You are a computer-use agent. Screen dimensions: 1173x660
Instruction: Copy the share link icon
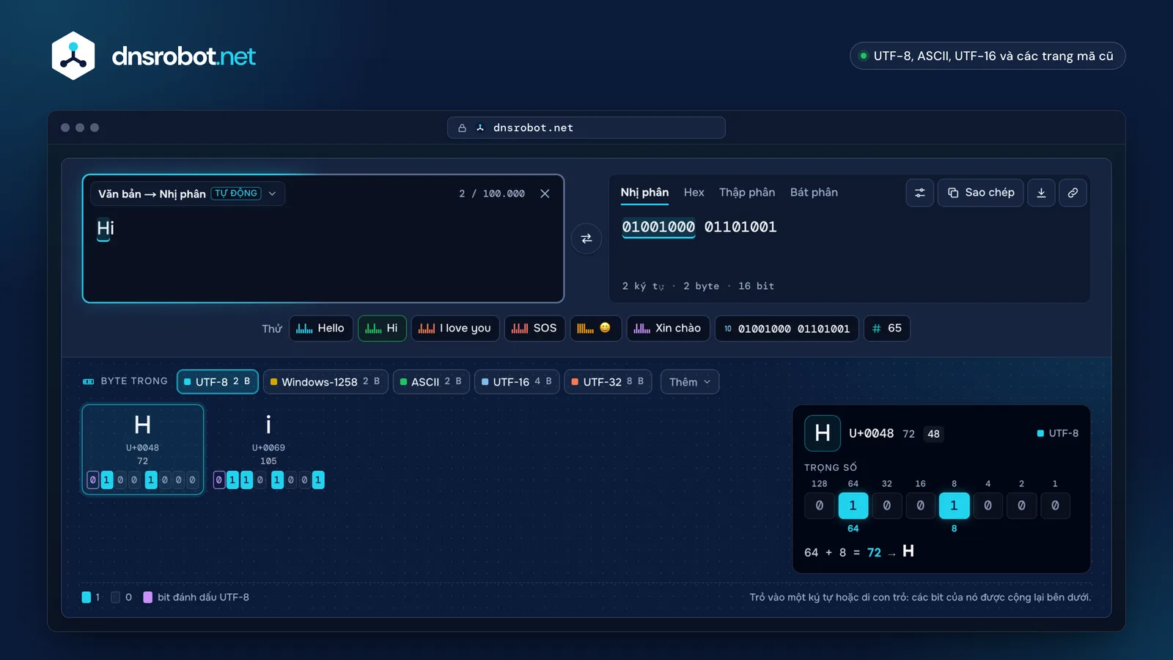click(x=1073, y=193)
